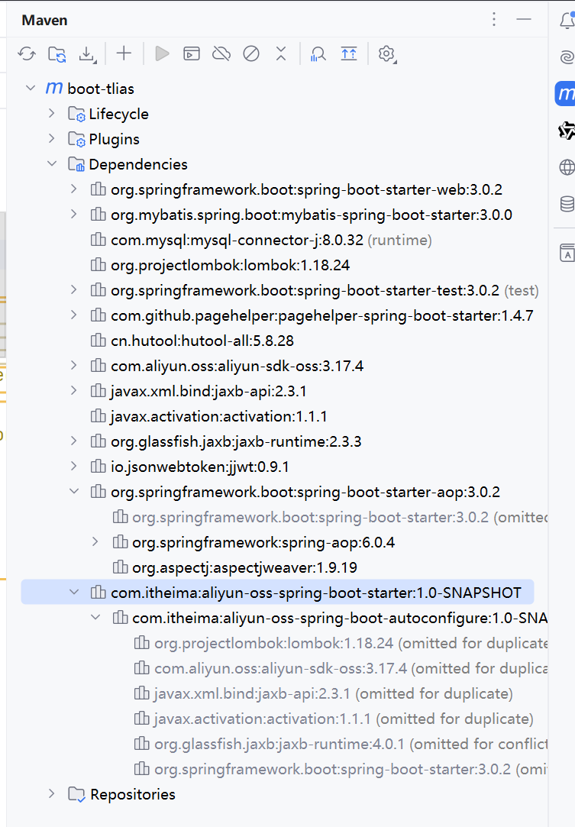Expand spring-boot-starter-test dependency
The width and height of the screenshot is (575, 827).
point(74,290)
